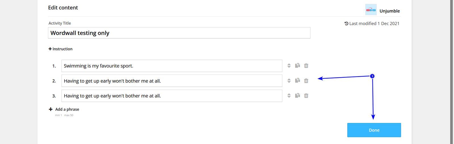Click into phrase 2 text box
The height and width of the screenshot is (144, 454).
[x=172, y=81]
